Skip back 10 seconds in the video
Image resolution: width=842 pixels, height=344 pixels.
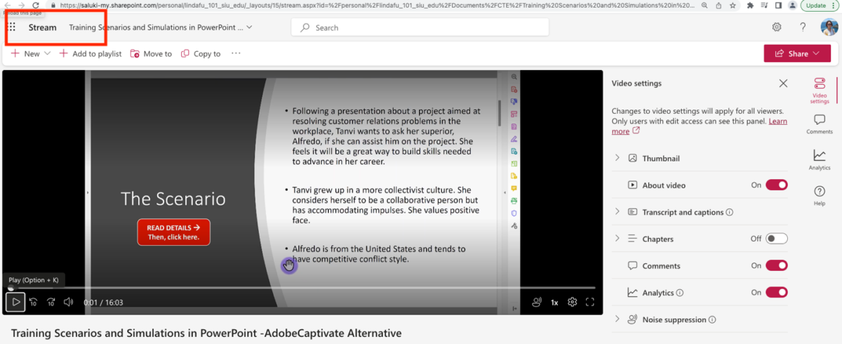(x=33, y=302)
